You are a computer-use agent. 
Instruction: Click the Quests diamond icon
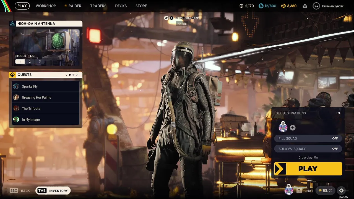[12, 75]
